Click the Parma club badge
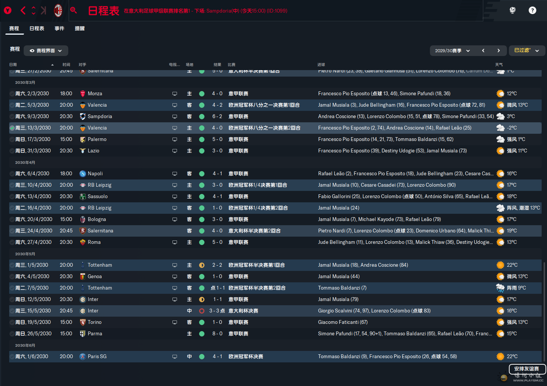The height and width of the screenshot is (386, 547). coord(83,334)
